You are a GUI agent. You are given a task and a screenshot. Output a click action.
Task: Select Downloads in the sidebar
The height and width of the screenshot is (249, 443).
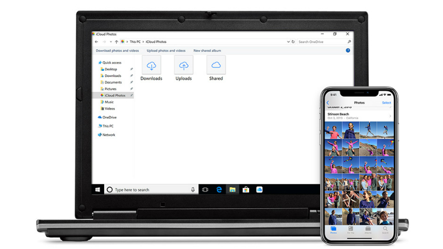[111, 76]
